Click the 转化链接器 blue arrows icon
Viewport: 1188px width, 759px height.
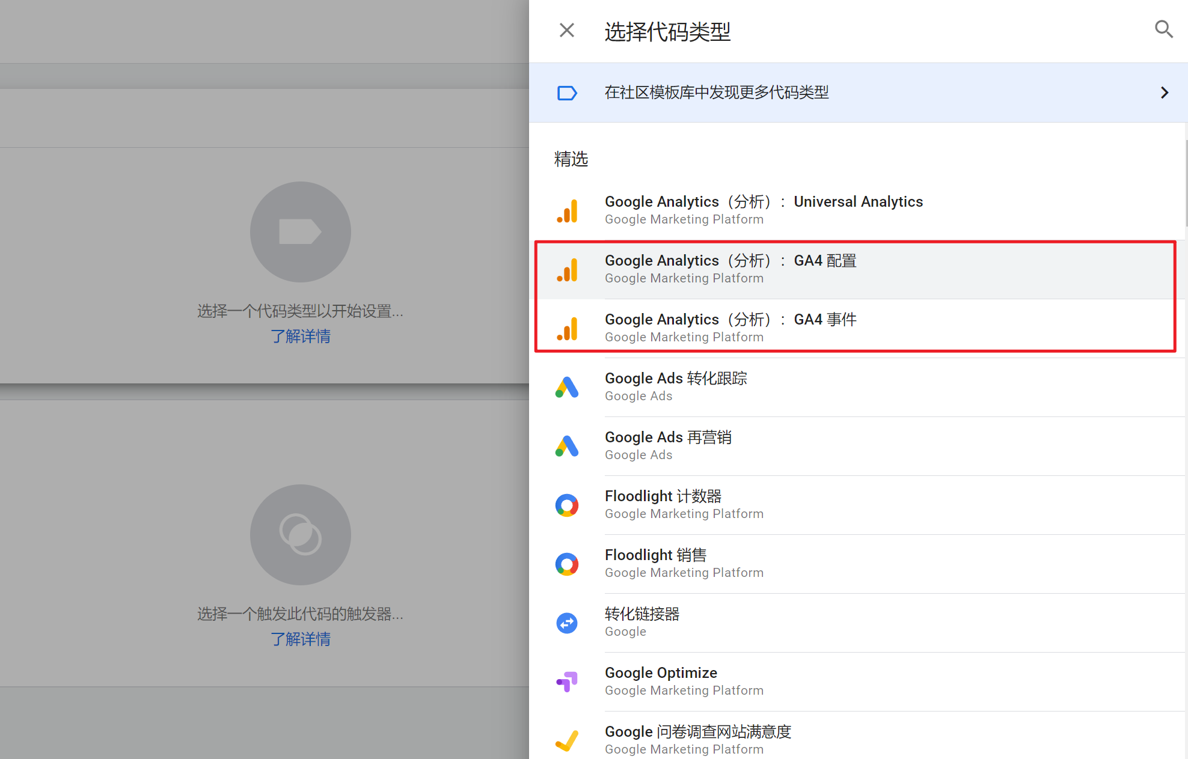point(567,623)
